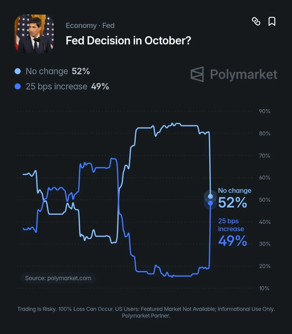Click the 90% axis label
This screenshot has height=334, width=292.
(265, 111)
